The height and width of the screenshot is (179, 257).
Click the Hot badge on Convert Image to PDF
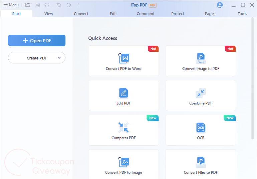click(x=230, y=49)
